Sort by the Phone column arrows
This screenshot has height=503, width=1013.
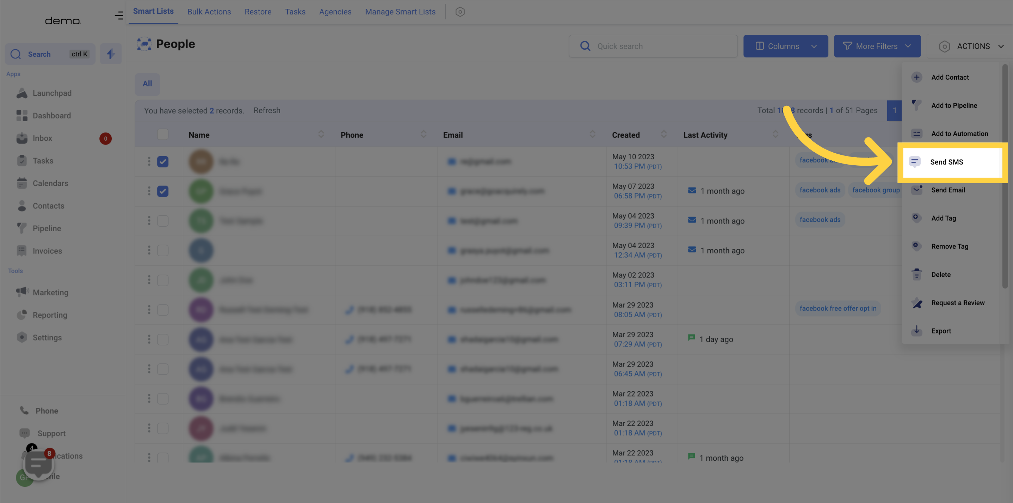tap(423, 134)
